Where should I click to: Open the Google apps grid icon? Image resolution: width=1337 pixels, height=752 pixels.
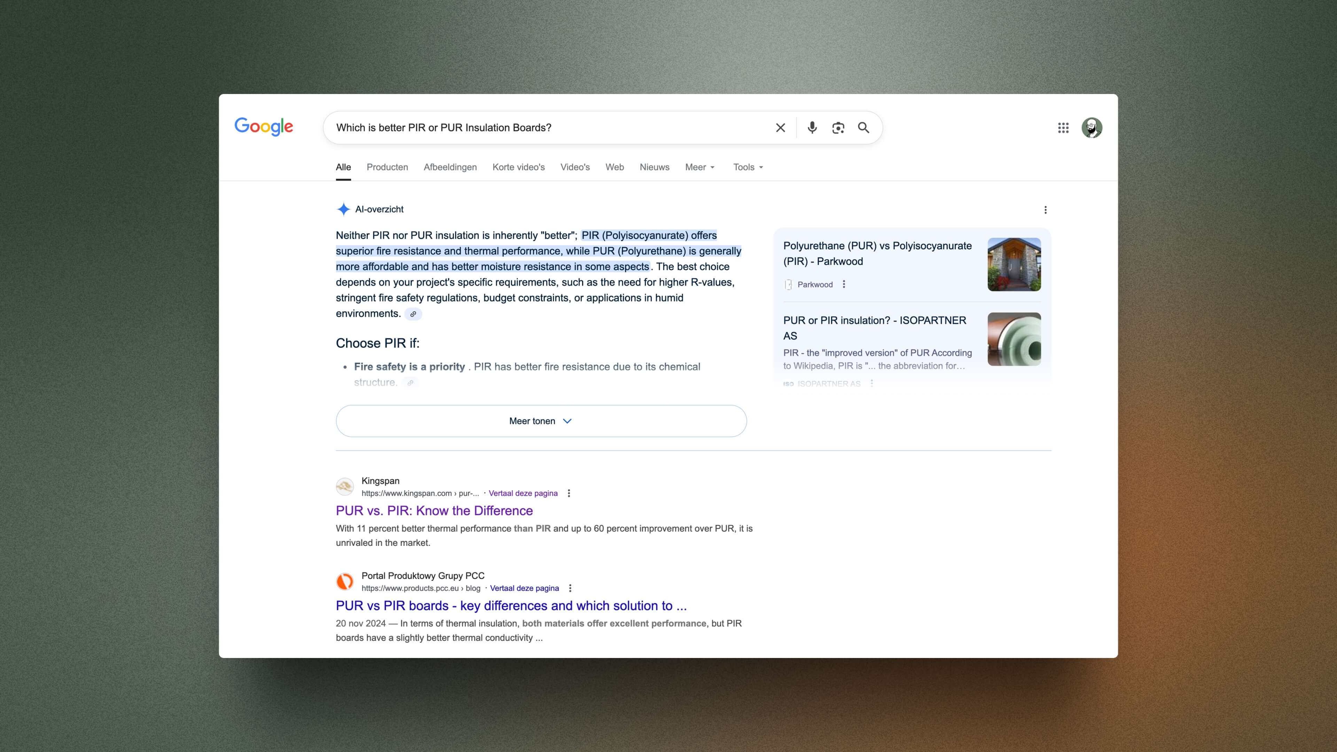[x=1063, y=128]
